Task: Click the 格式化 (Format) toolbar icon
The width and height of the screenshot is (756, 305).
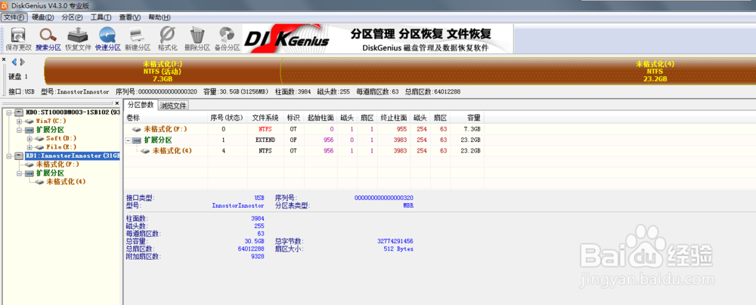Action: pos(167,39)
